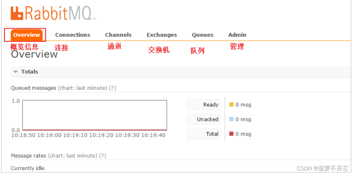Open the Admin tab

point(237,35)
